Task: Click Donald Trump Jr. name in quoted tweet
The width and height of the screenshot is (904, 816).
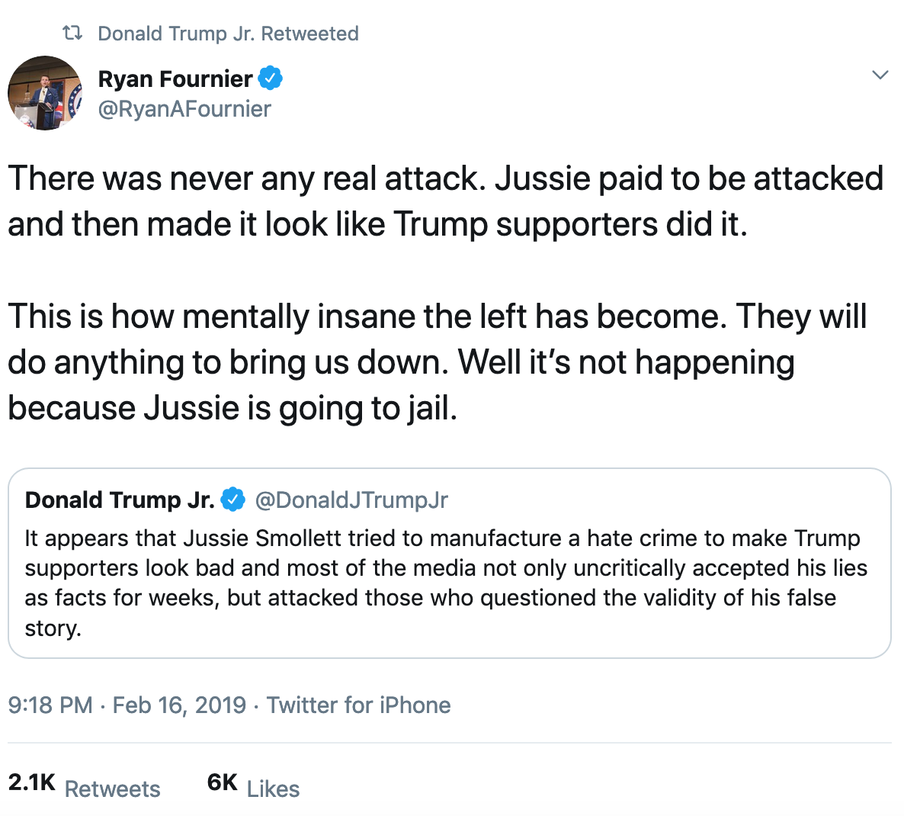Action: tap(120, 500)
